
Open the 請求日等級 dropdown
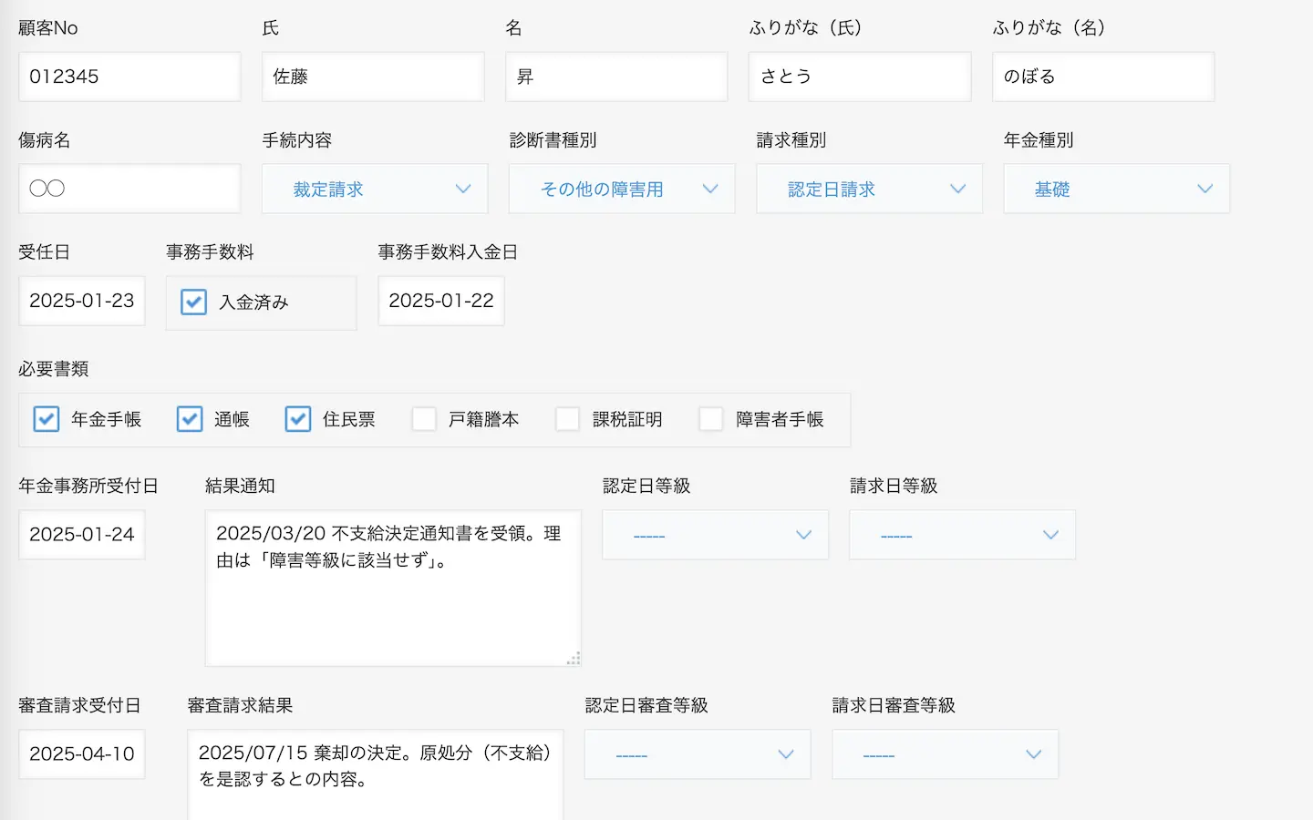click(962, 535)
